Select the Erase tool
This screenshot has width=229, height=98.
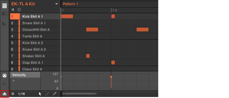pos(54,94)
